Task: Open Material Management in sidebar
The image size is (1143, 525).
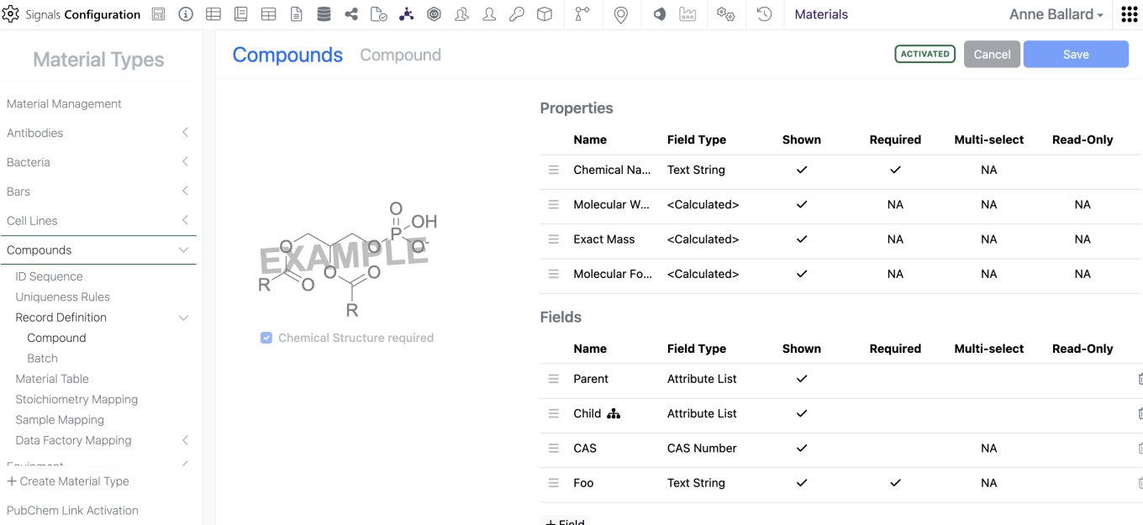Action: [64, 104]
